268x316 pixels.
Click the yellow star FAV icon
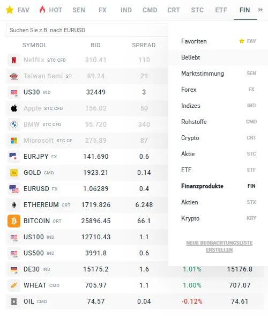coord(10,10)
